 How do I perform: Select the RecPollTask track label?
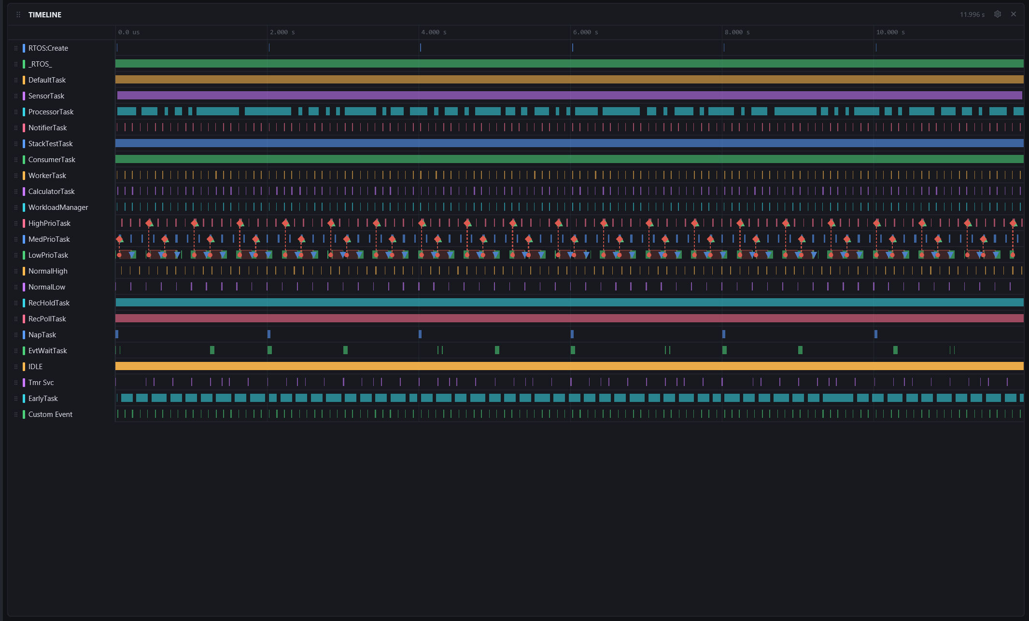[47, 319]
